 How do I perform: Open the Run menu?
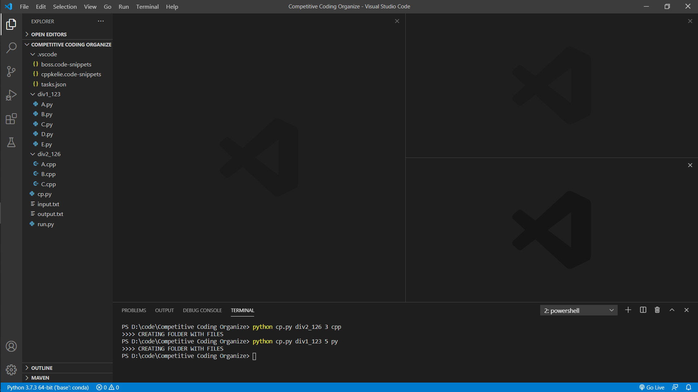click(124, 7)
